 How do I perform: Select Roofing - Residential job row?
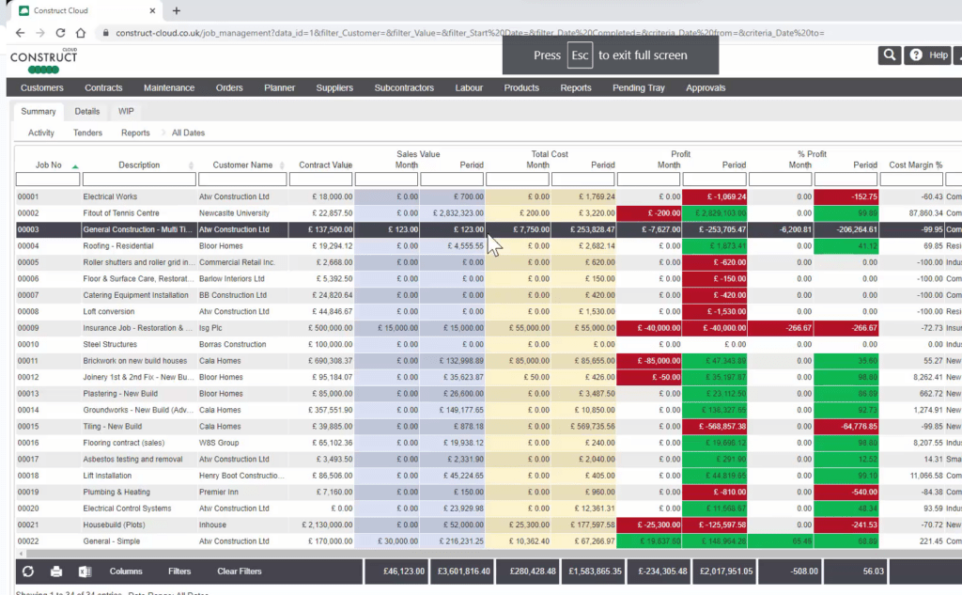(x=489, y=245)
